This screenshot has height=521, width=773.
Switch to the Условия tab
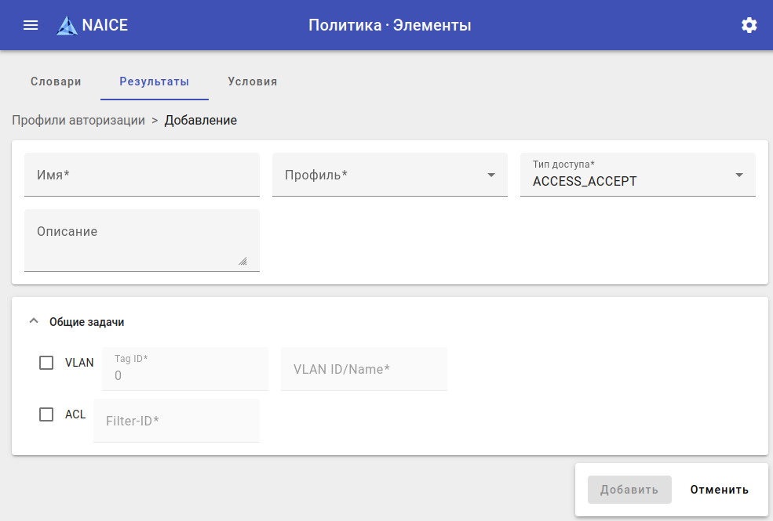click(x=252, y=81)
